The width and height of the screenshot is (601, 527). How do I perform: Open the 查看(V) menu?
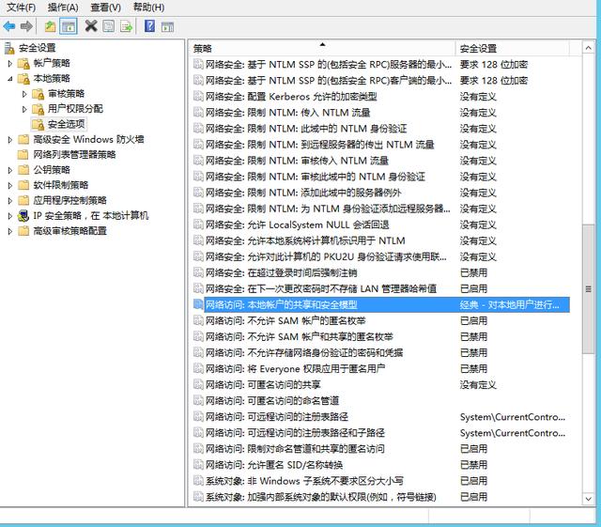(x=103, y=8)
